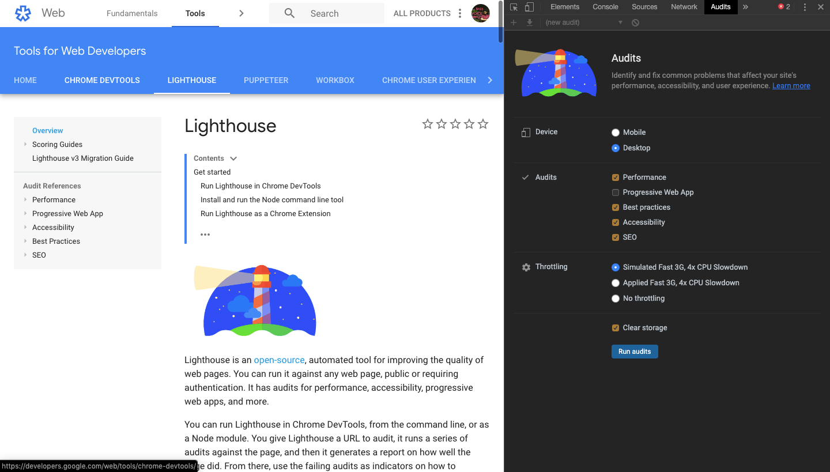Collapse the Contents chevron
The image size is (830, 472).
(x=233, y=158)
